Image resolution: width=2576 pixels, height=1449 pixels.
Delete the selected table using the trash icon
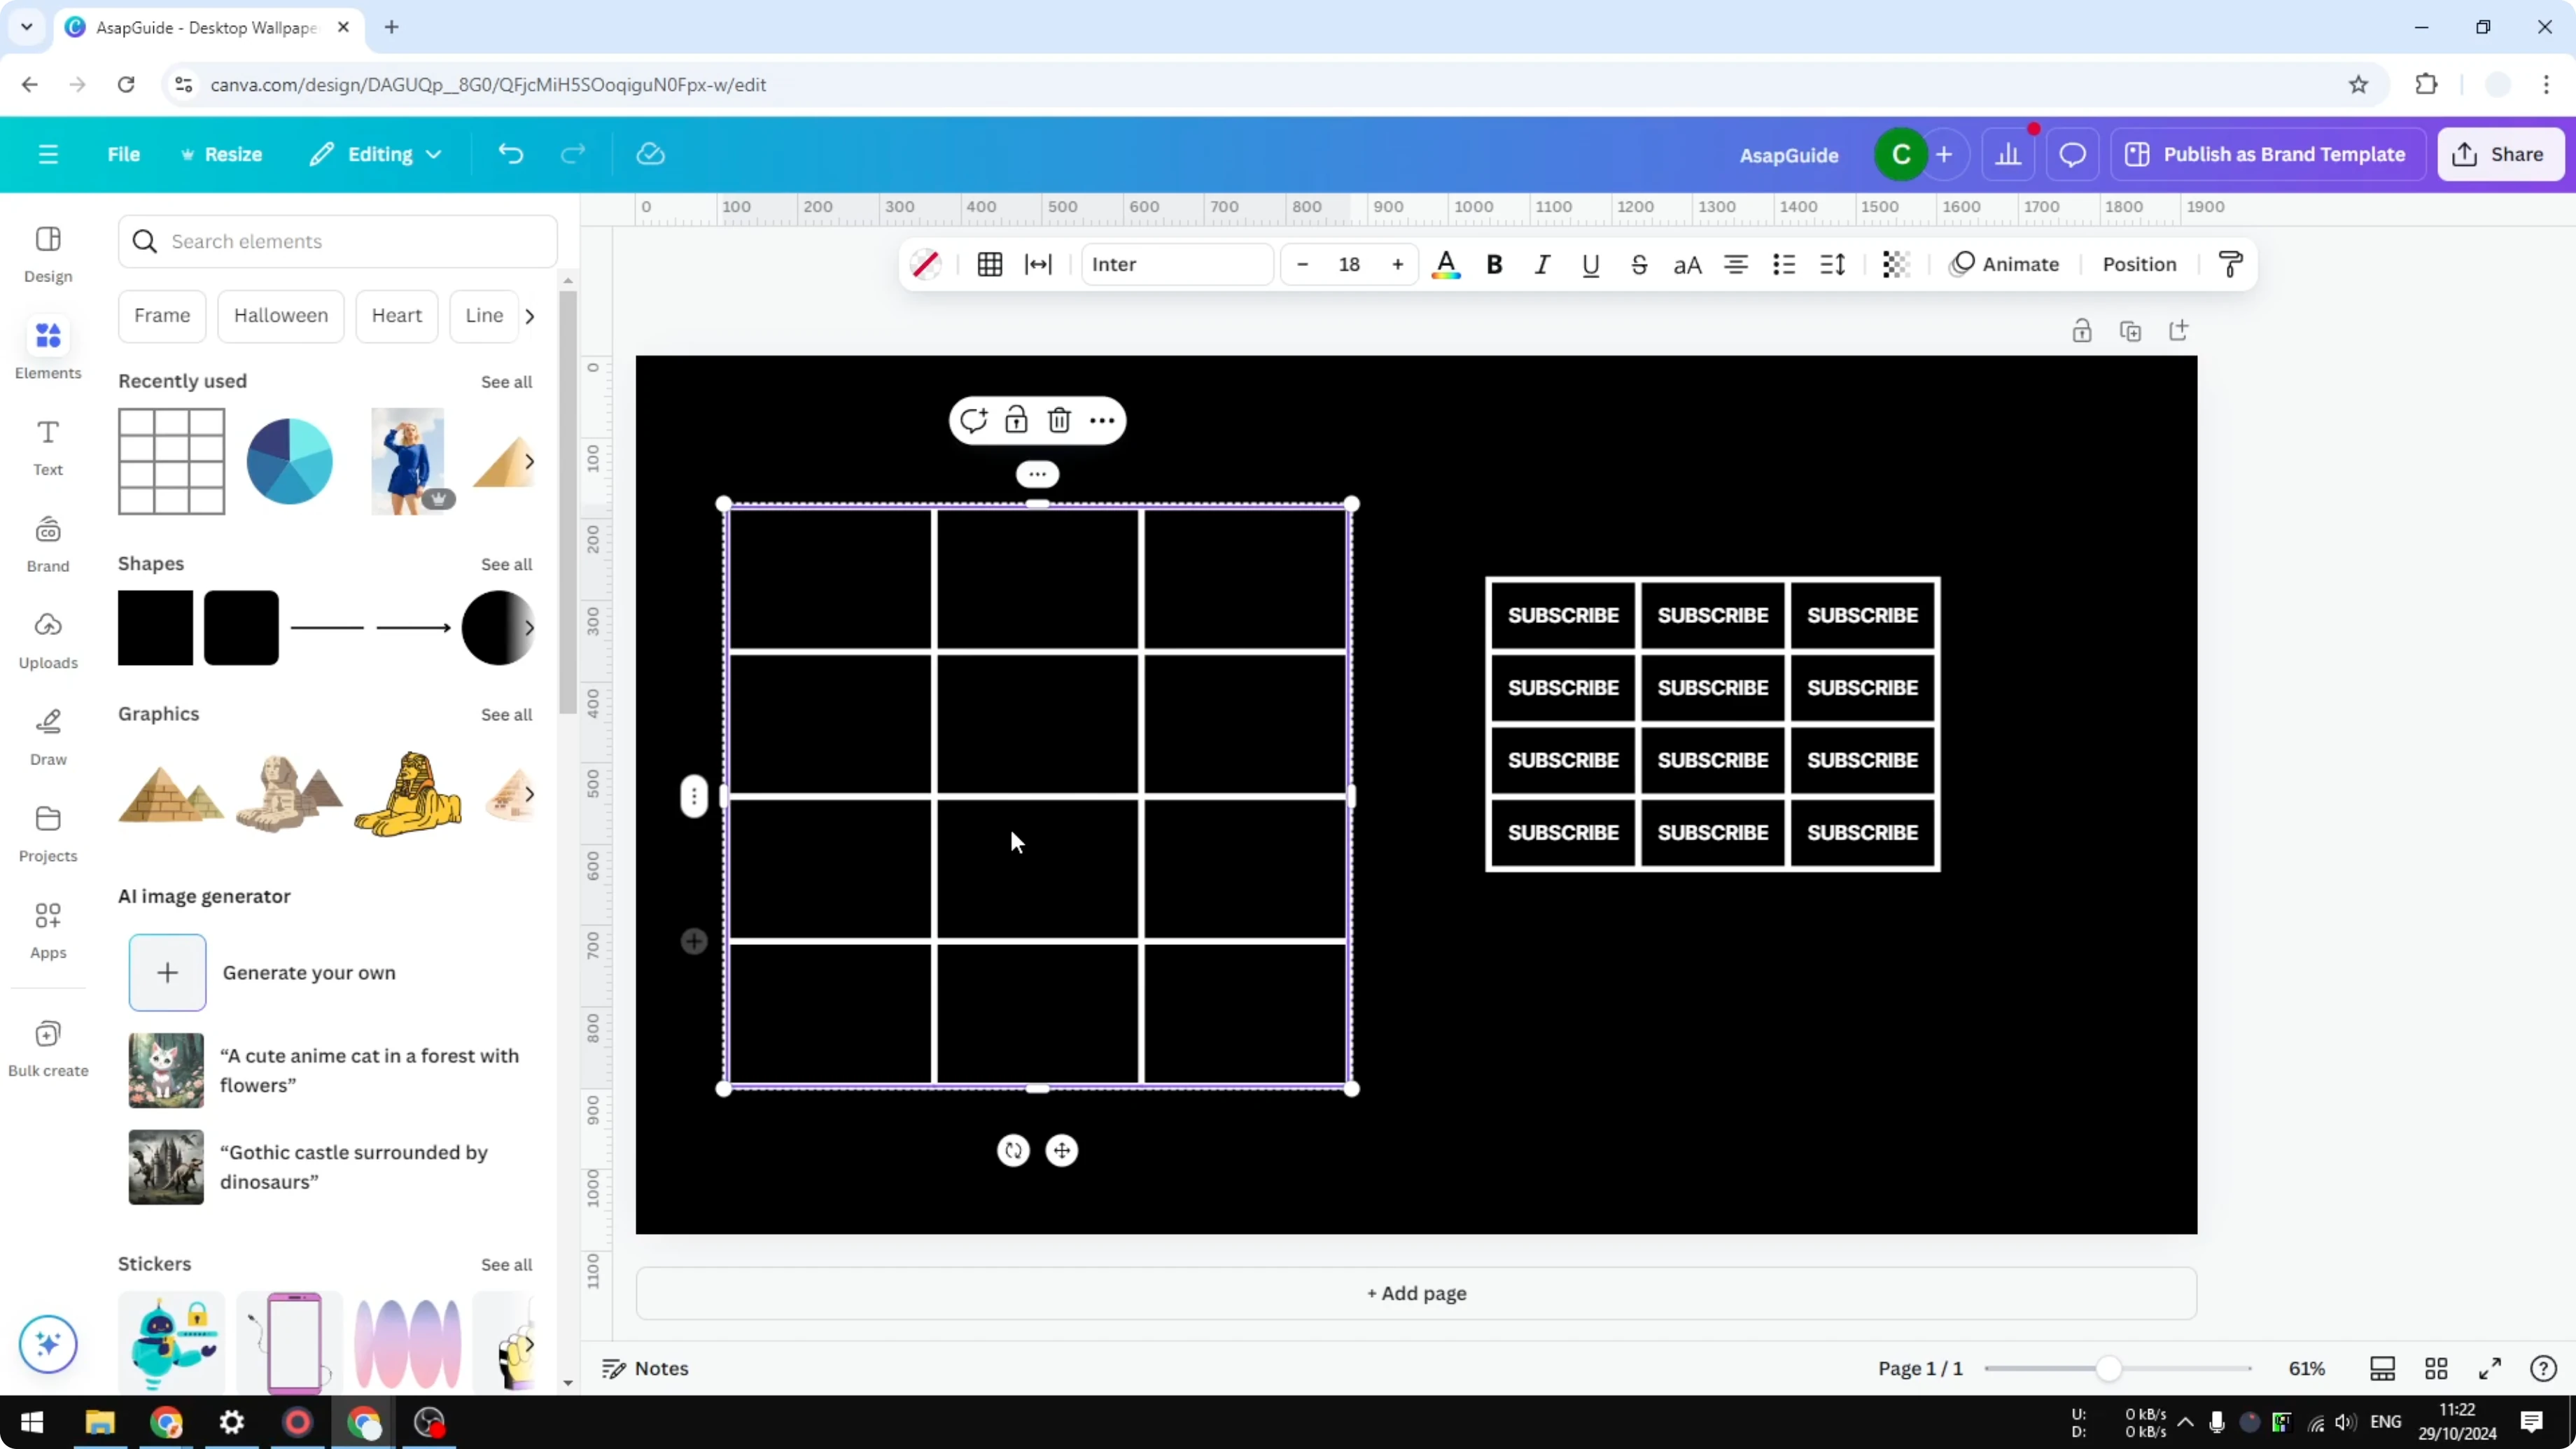pyautogui.click(x=1059, y=420)
